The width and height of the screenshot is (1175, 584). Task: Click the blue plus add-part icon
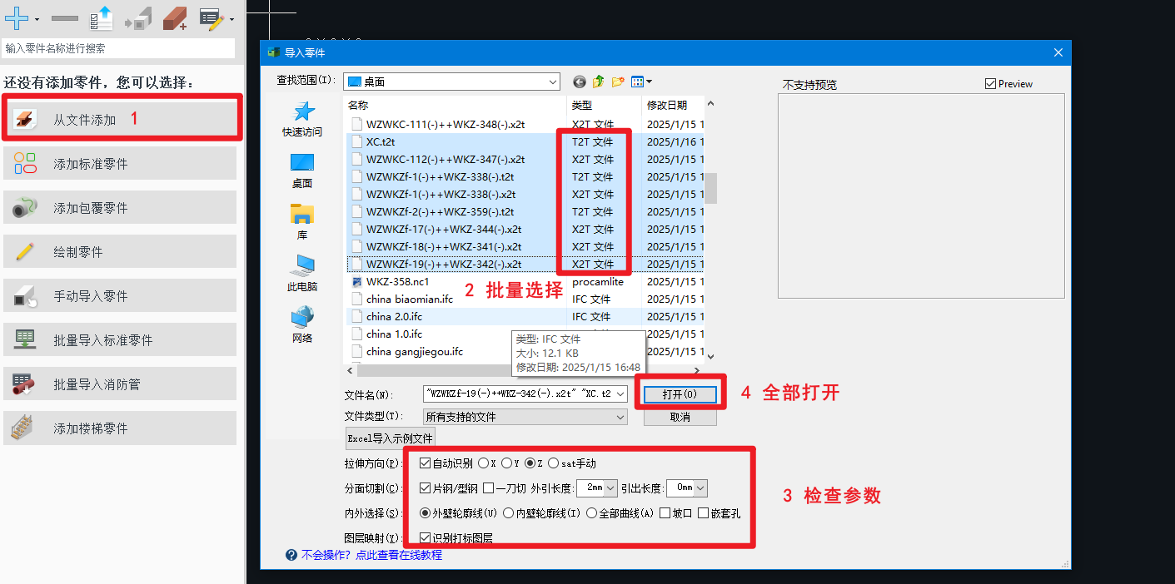pyautogui.click(x=17, y=17)
